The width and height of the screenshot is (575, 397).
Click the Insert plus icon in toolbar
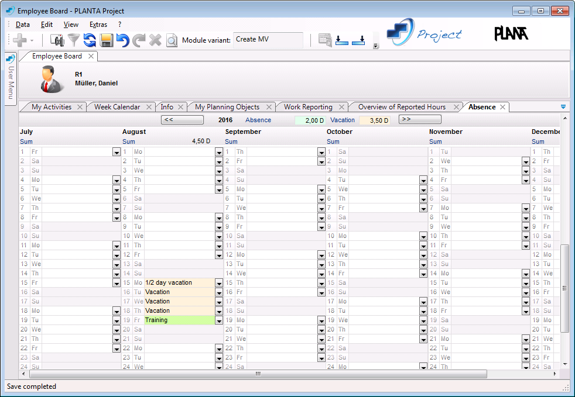coord(19,40)
